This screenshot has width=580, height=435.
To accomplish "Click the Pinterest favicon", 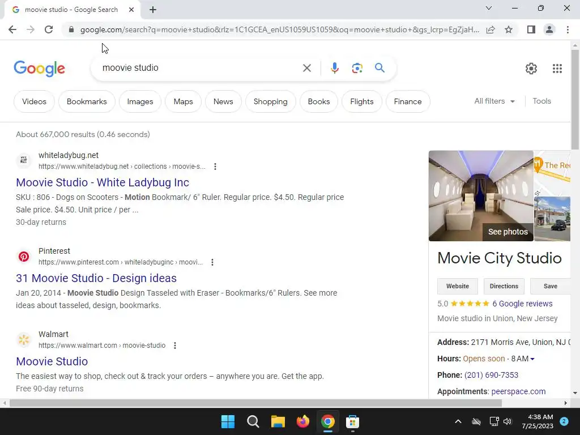I will [x=24, y=257].
